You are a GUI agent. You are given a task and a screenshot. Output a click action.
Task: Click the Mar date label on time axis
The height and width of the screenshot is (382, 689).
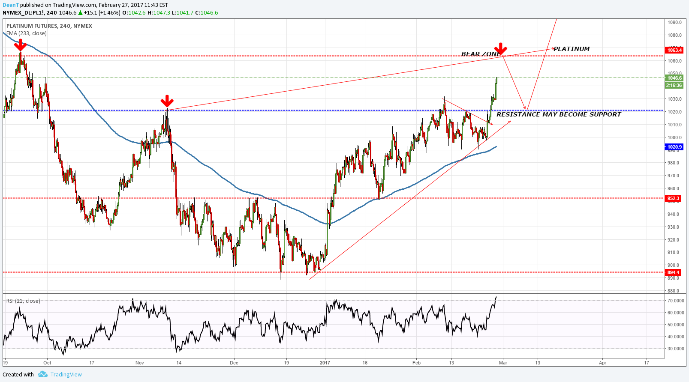503,363
